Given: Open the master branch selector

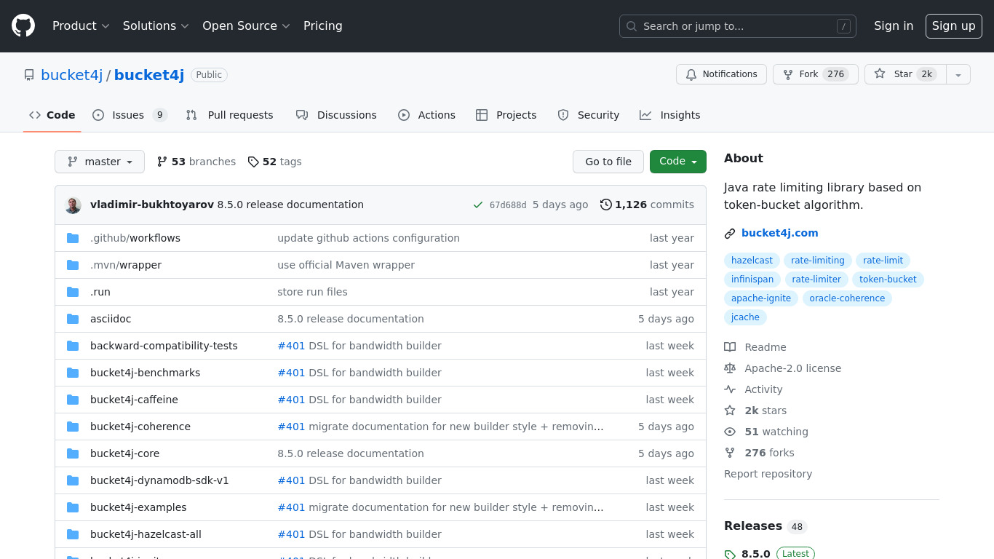Looking at the screenshot, I should (x=100, y=162).
